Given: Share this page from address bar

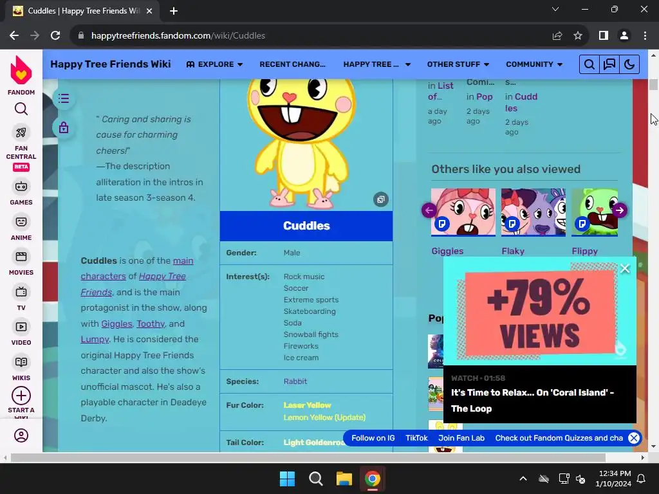Looking at the screenshot, I should click(557, 36).
